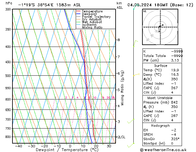Click the 'Hodograph' section header
The image size is (196, 152).
coord(160,126)
